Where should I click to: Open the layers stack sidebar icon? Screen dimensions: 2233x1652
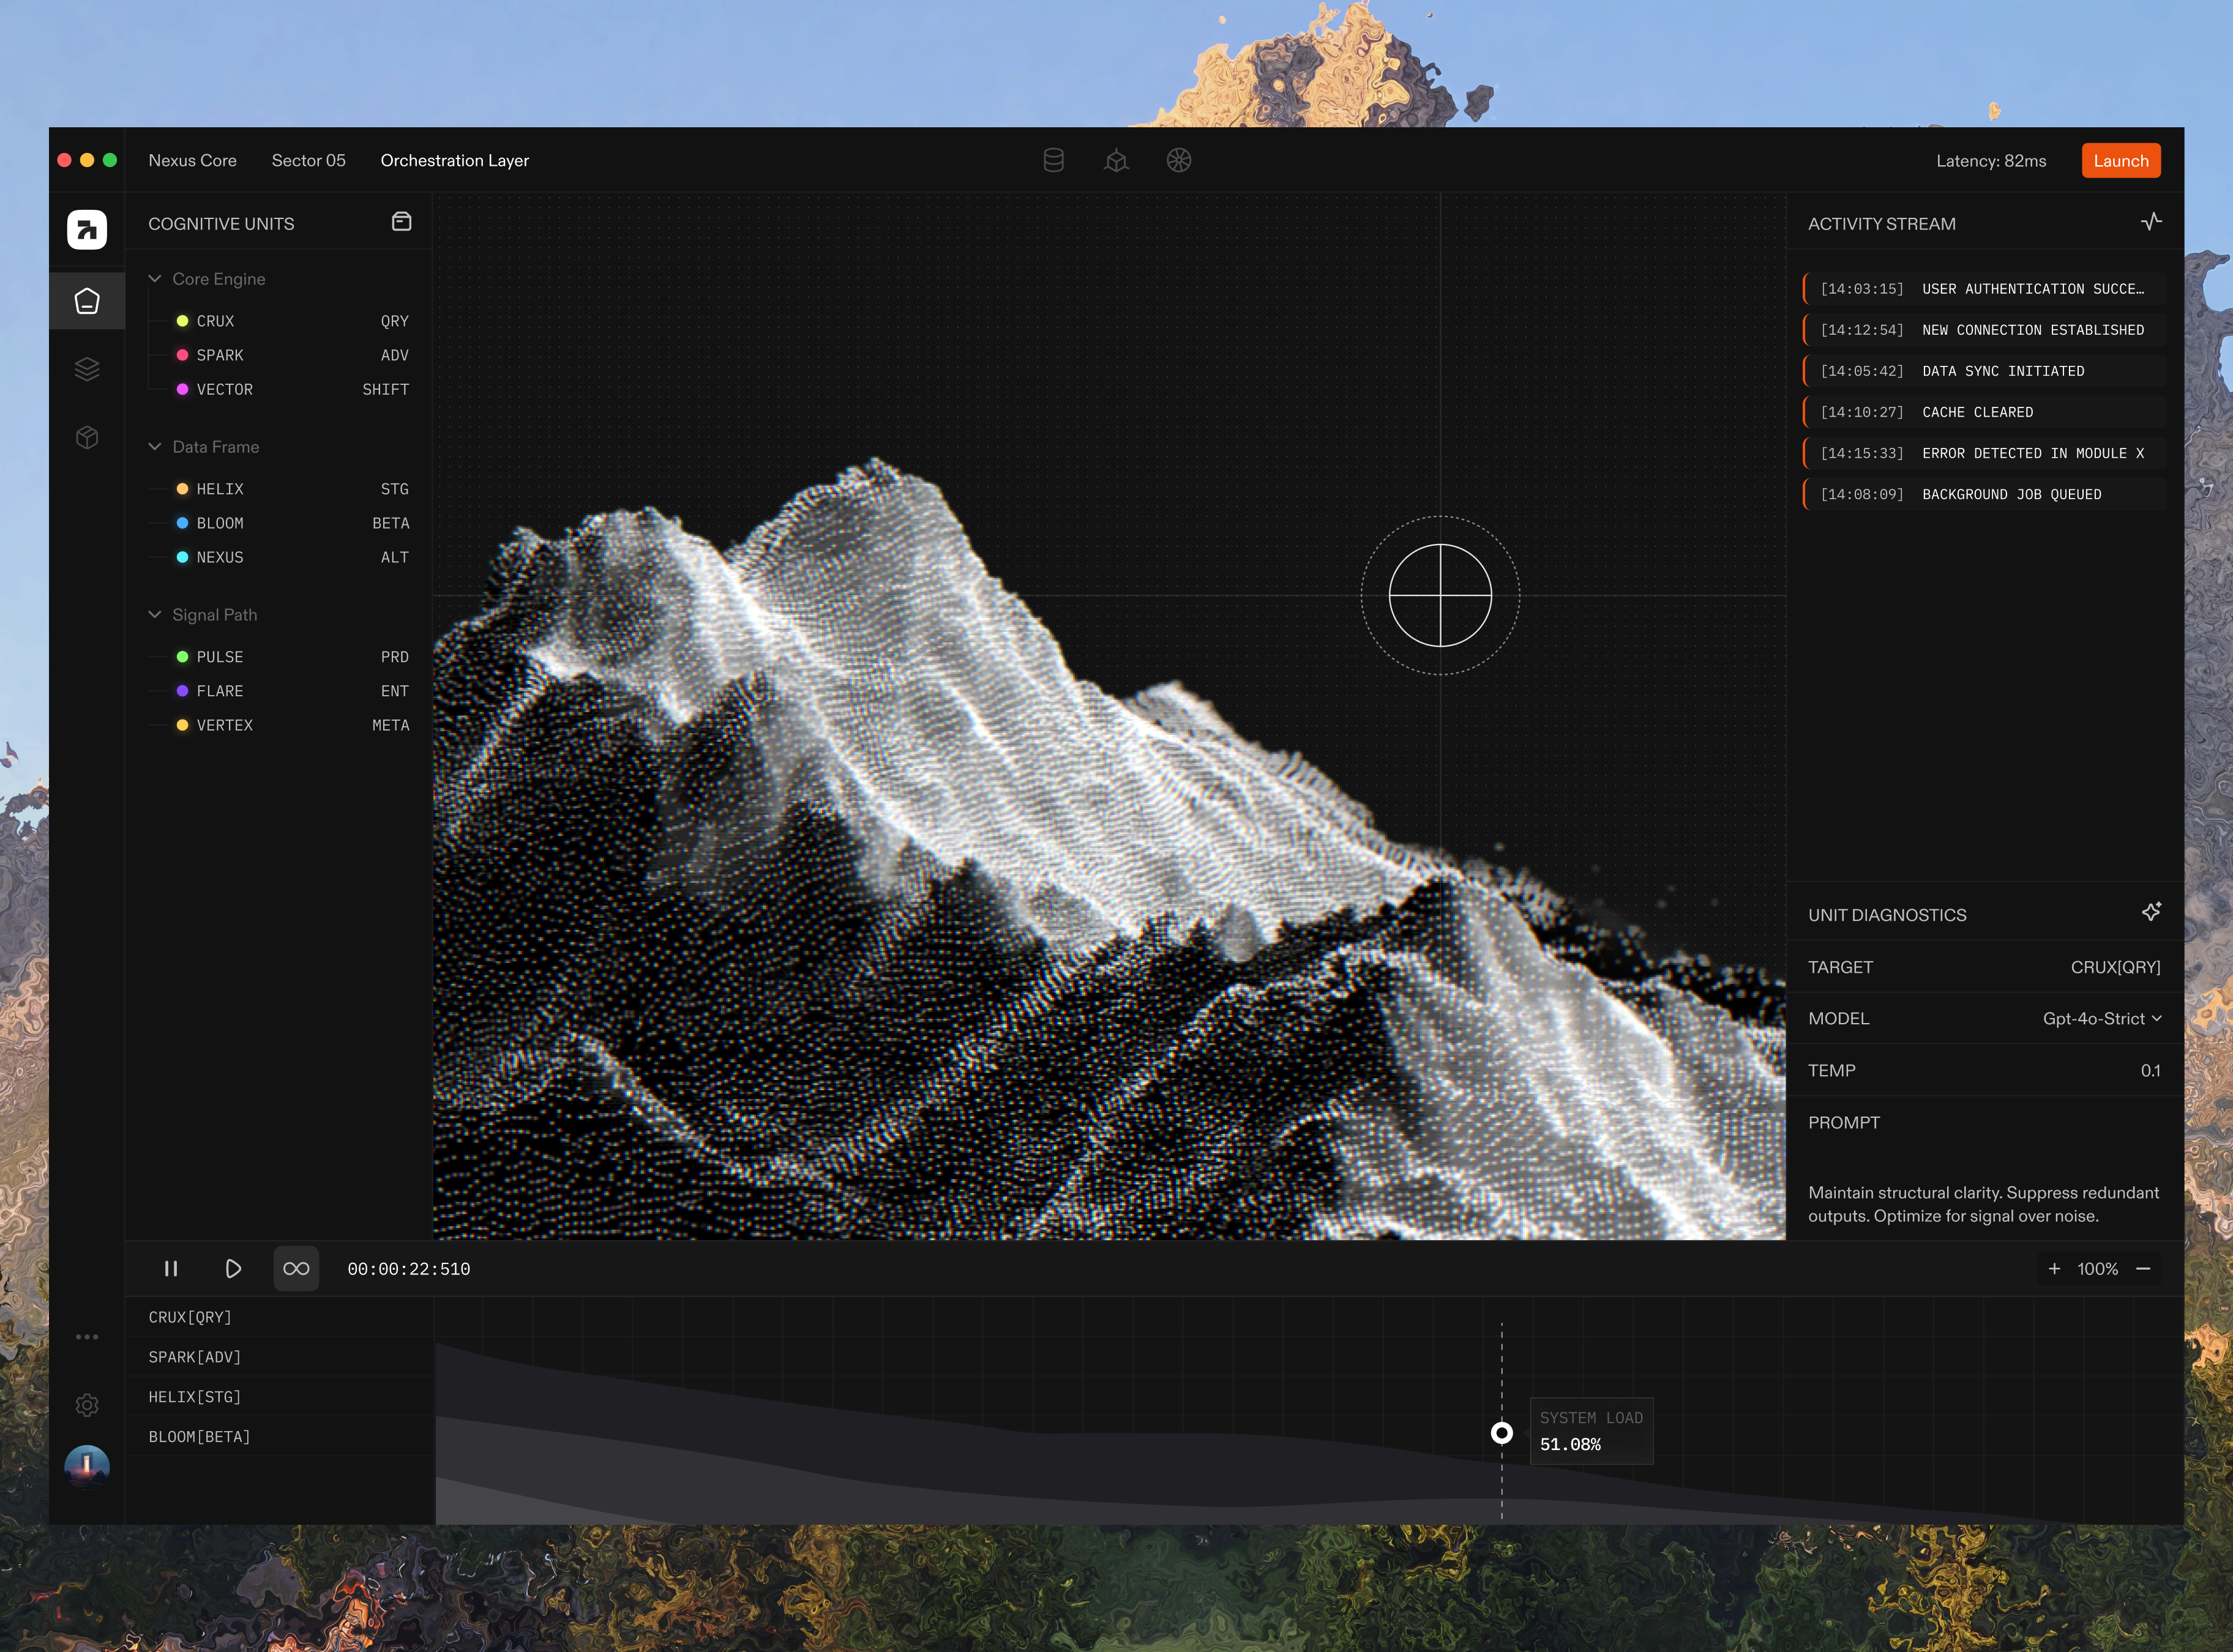(x=87, y=369)
